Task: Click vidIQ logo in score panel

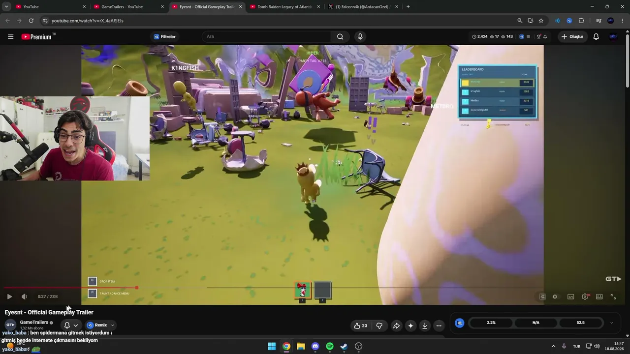Action: pyautogui.click(x=459, y=323)
